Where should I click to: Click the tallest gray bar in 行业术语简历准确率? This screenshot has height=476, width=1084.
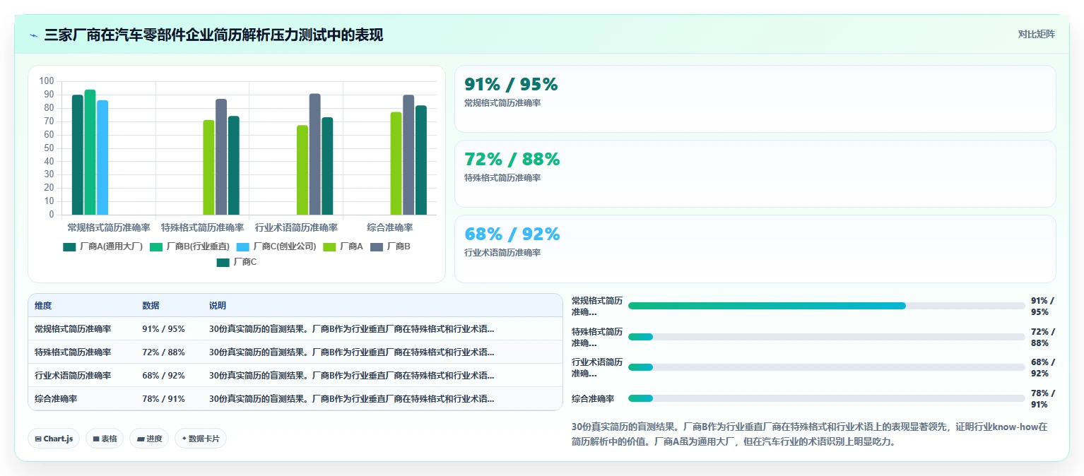314,154
